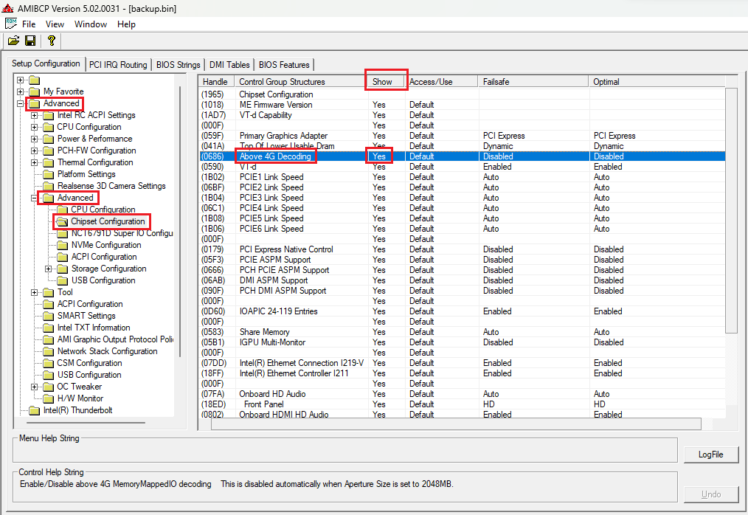Open the BIOS Strings tab
This screenshot has width=748, height=515.
(x=178, y=65)
